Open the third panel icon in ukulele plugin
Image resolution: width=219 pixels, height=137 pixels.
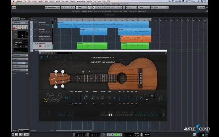[51, 58]
